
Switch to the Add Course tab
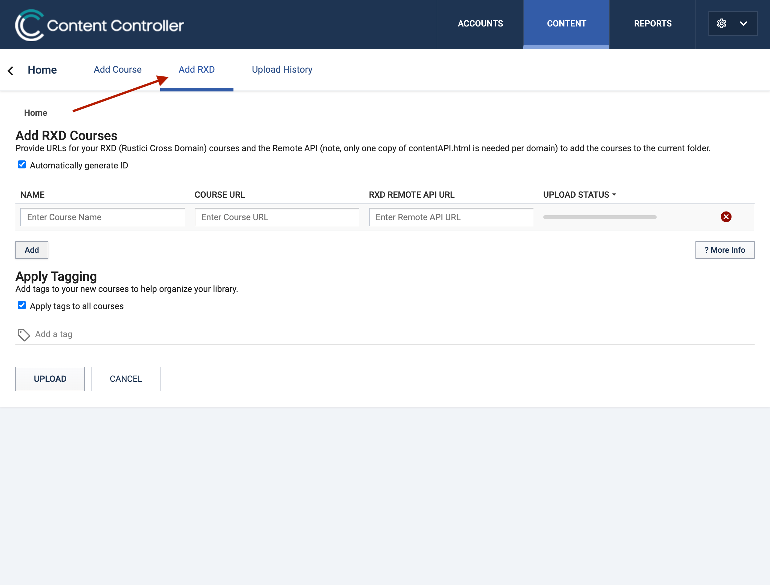117,70
